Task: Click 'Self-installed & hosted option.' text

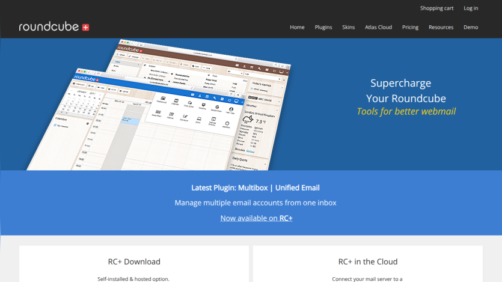Action: pos(133,279)
